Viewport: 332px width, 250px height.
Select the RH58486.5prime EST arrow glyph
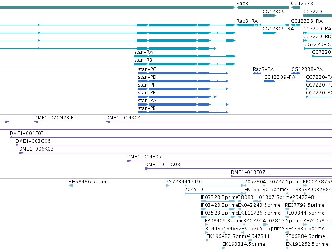(x=71, y=186)
